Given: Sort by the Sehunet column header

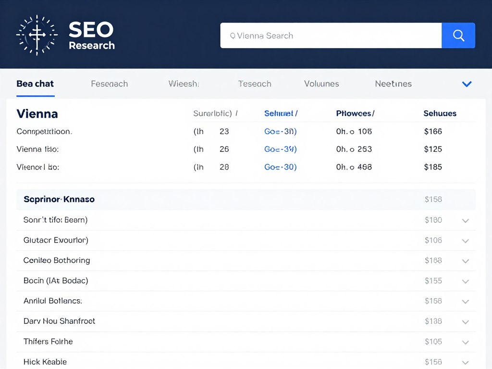Looking at the screenshot, I should (x=281, y=113).
